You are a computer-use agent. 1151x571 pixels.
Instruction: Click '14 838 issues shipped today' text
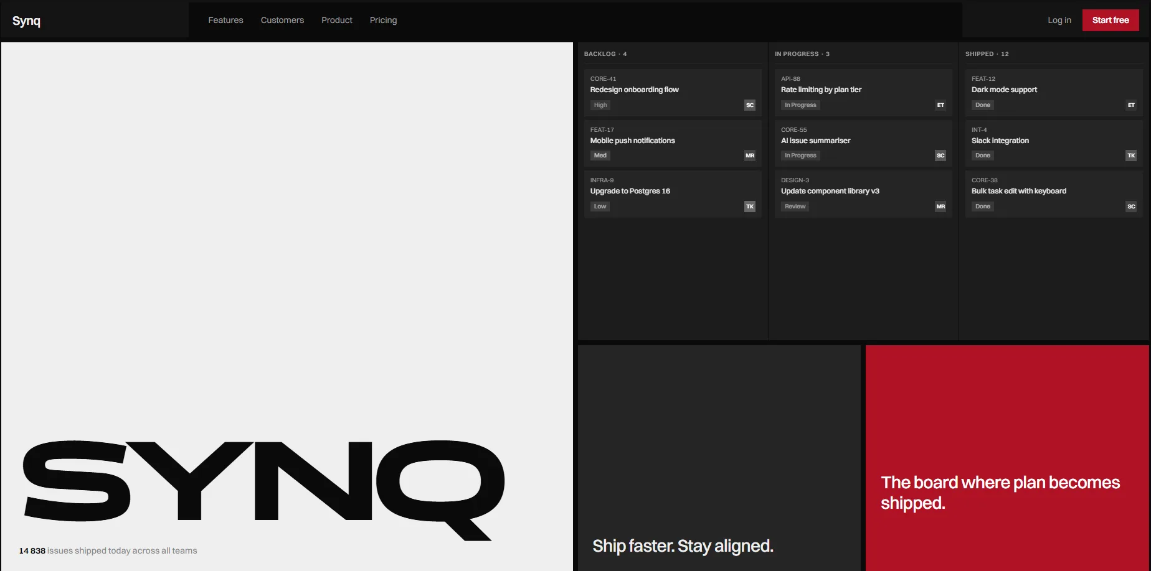click(108, 550)
